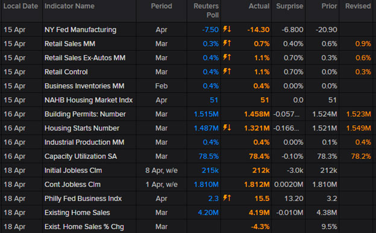Click the Surprise column header
This screenshot has width=376, height=233.
coord(289,6)
